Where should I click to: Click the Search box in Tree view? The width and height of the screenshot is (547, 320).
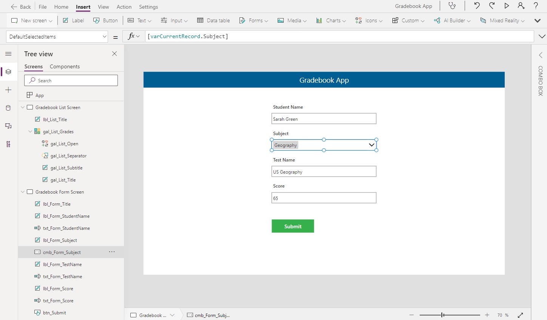[71, 80]
